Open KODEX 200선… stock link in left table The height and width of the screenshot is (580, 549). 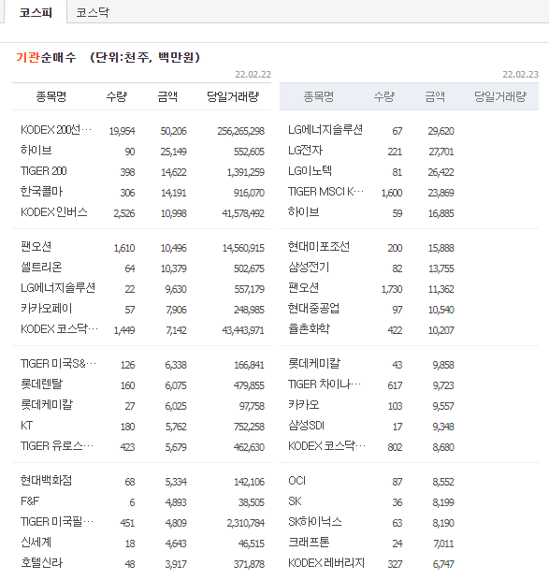tap(56, 130)
